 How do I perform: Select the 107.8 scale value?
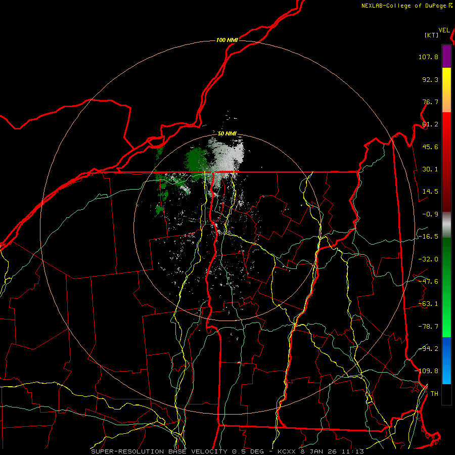pyautogui.click(x=428, y=57)
